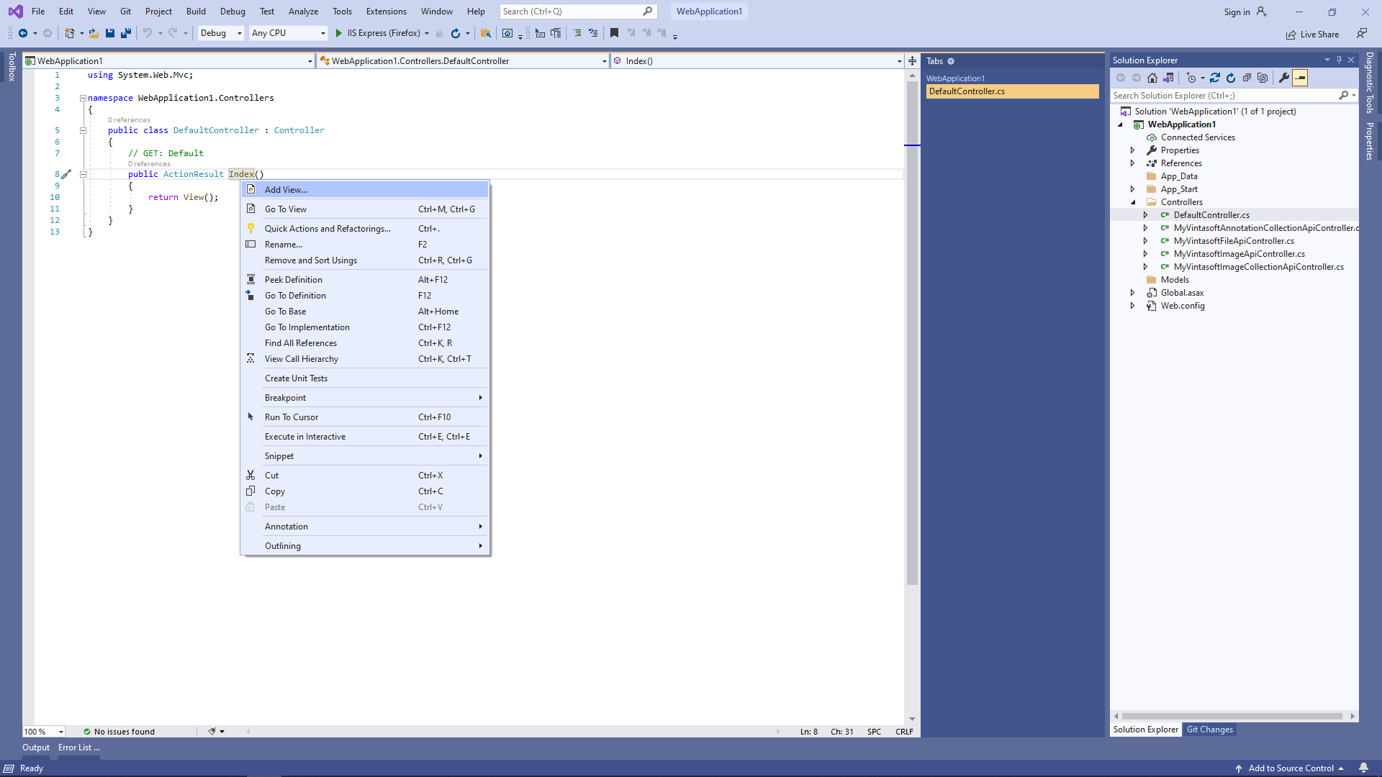This screenshot has height=777, width=1382.
Task: Open the Debug configuration dropdown
Action: pos(221,33)
